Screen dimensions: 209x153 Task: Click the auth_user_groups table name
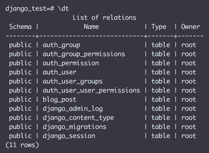coord(73,81)
